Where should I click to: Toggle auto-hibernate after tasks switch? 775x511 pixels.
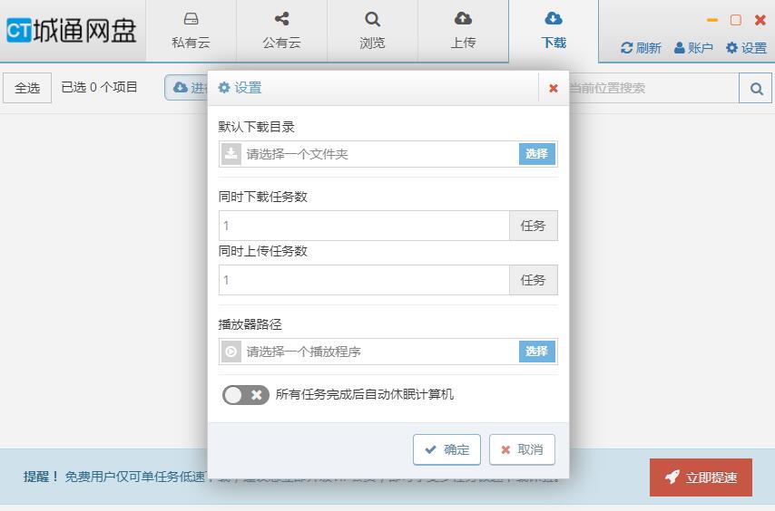point(245,395)
